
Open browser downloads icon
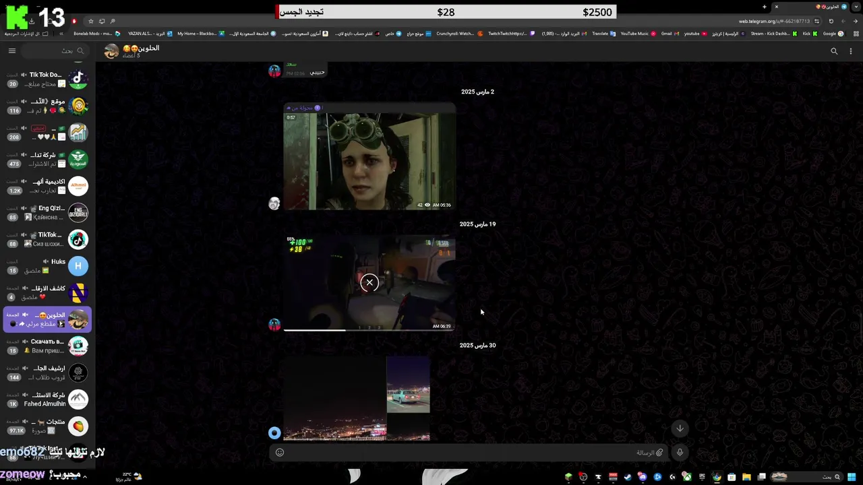point(32,21)
